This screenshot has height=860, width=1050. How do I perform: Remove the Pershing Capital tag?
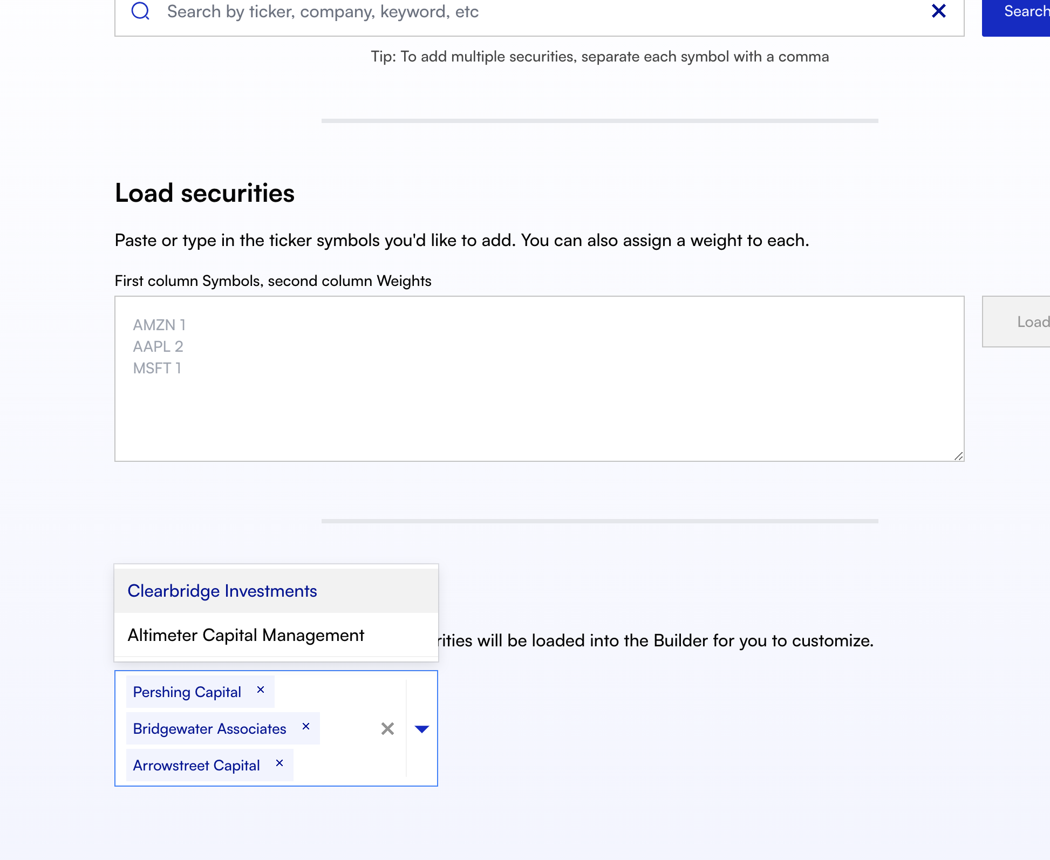261,690
